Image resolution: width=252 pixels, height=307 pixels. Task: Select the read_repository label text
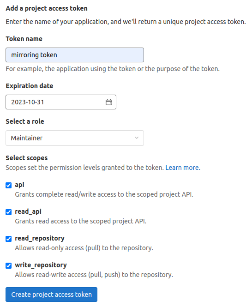click(40, 239)
